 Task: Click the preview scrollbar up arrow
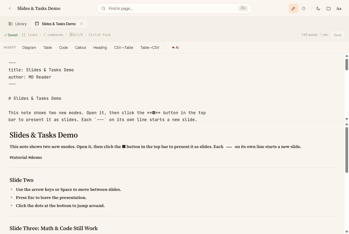347,124
